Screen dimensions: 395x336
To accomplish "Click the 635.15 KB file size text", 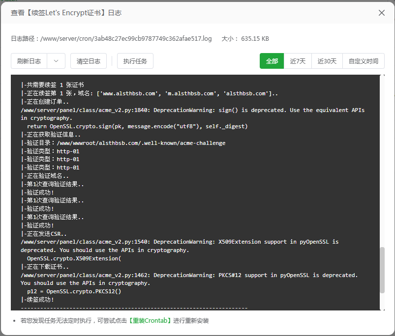I will pyautogui.click(x=255, y=39).
